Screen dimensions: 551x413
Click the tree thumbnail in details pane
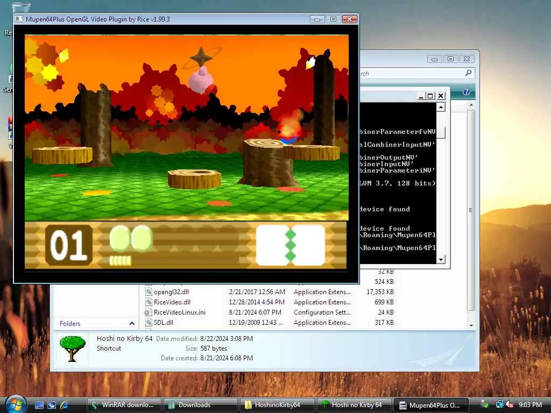[73, 348]
